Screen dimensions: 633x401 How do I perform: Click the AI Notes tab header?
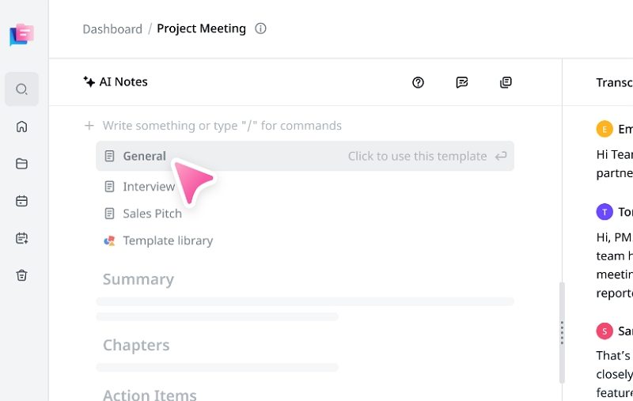coord(116,82)
